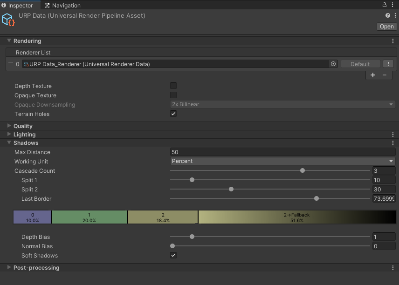Click the Cascade Count slider handle

(x=303, y=171)
